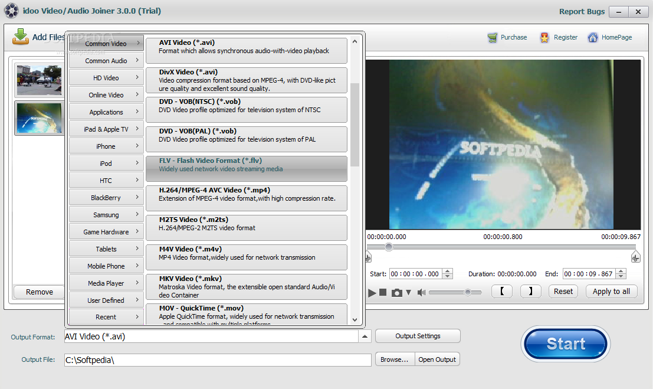Click the Add Files download icon
Viewport: 653px width, 389px height.
[21, 37]
